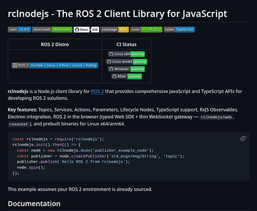
Task: Click the code line 'publisher.publish(...)'
Action: pyautogui.click(x=73, y=161)
